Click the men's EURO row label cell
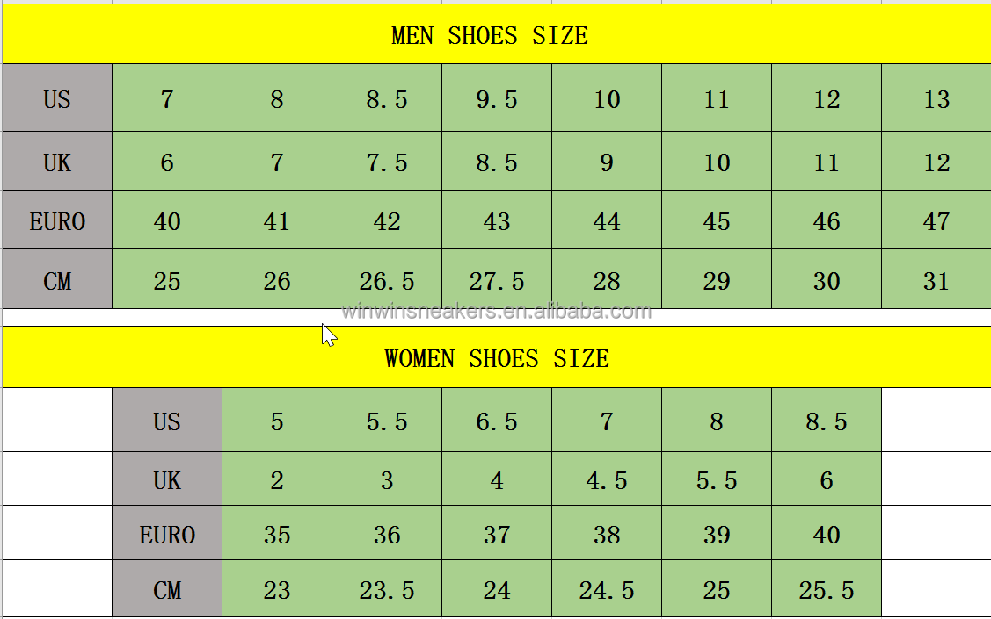This screenshot has height=619, width=991. (x=57, y=220)
